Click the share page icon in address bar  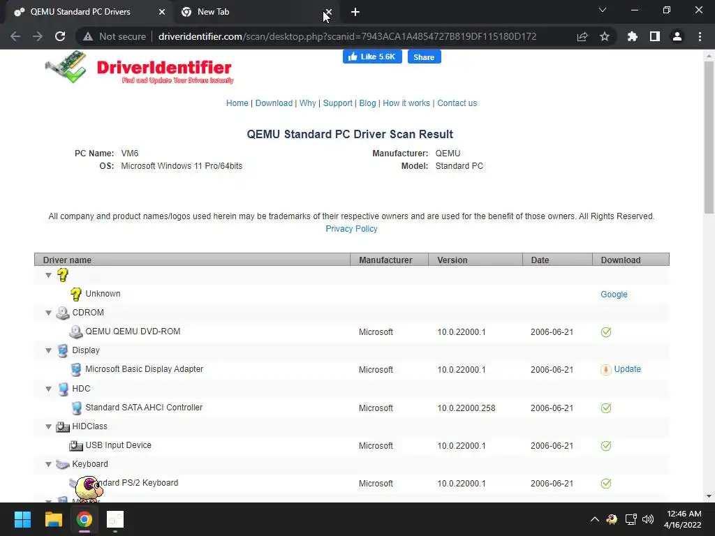582,36
